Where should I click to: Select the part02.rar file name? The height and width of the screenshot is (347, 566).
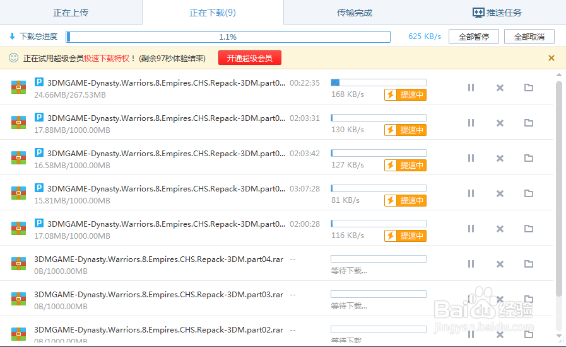158,330
